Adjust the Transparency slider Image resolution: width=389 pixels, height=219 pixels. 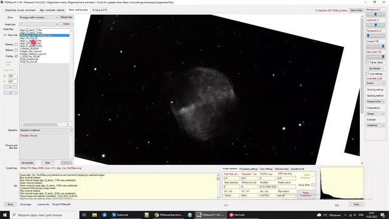[x=376, y=36]
